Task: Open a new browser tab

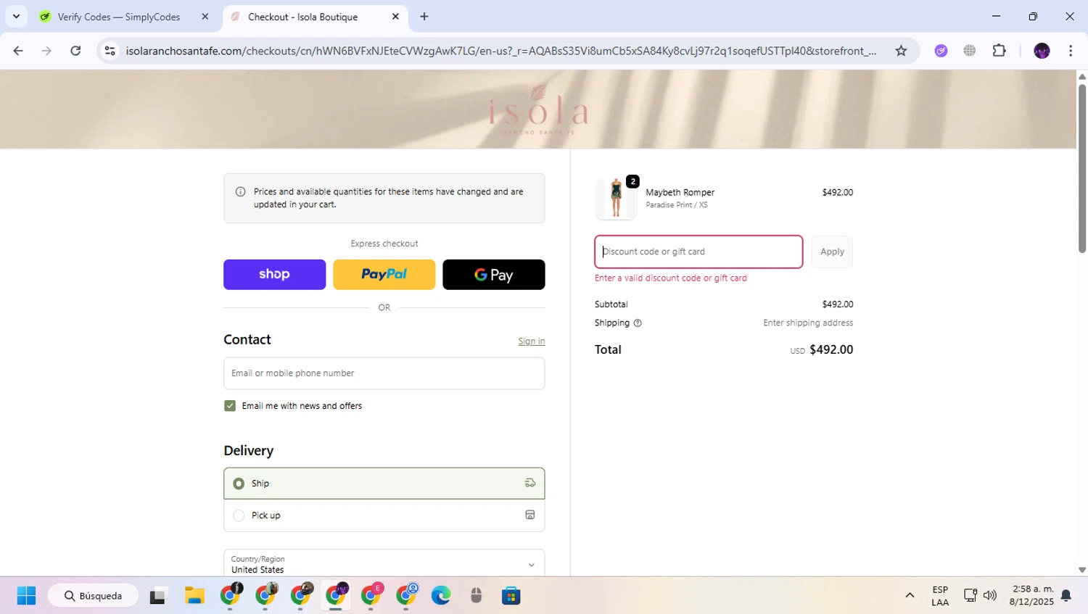Action: [424, 17]
